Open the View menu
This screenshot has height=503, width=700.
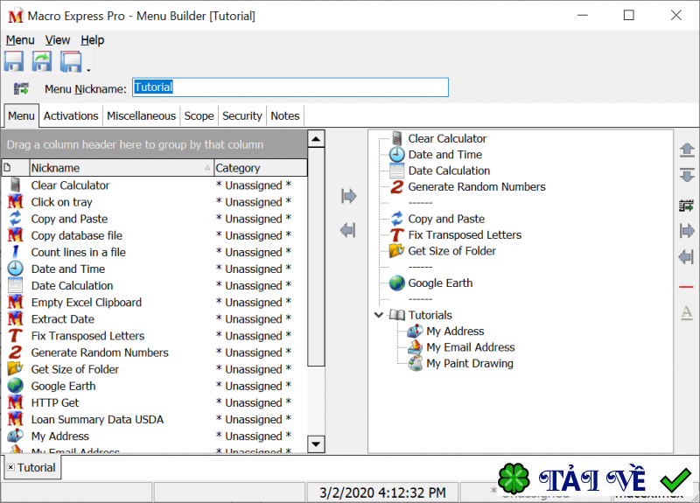coord(58,40)
